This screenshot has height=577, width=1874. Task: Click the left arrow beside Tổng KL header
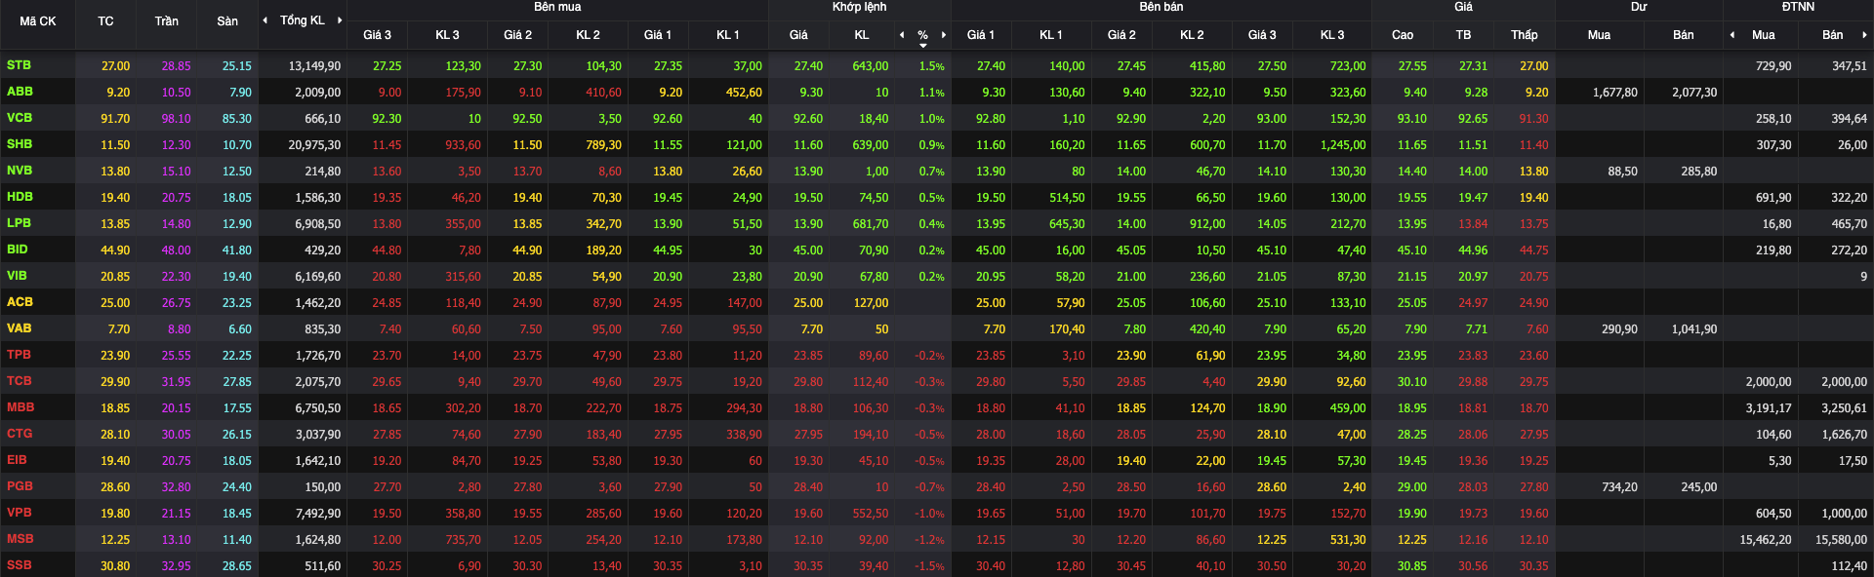point(265,20)
